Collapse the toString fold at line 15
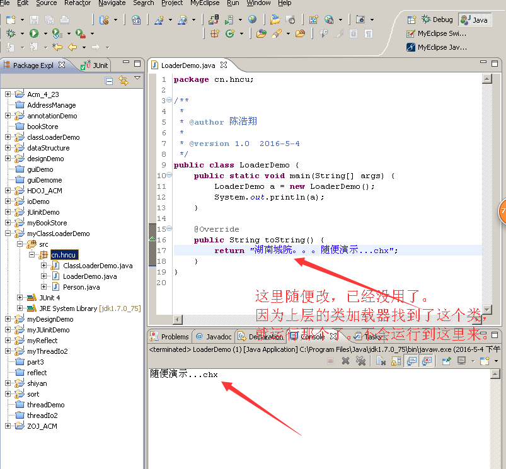This screenshot has width=506, height=469. 169,229
